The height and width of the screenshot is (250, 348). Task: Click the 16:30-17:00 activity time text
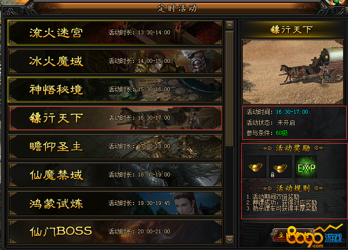coord(292,112)
